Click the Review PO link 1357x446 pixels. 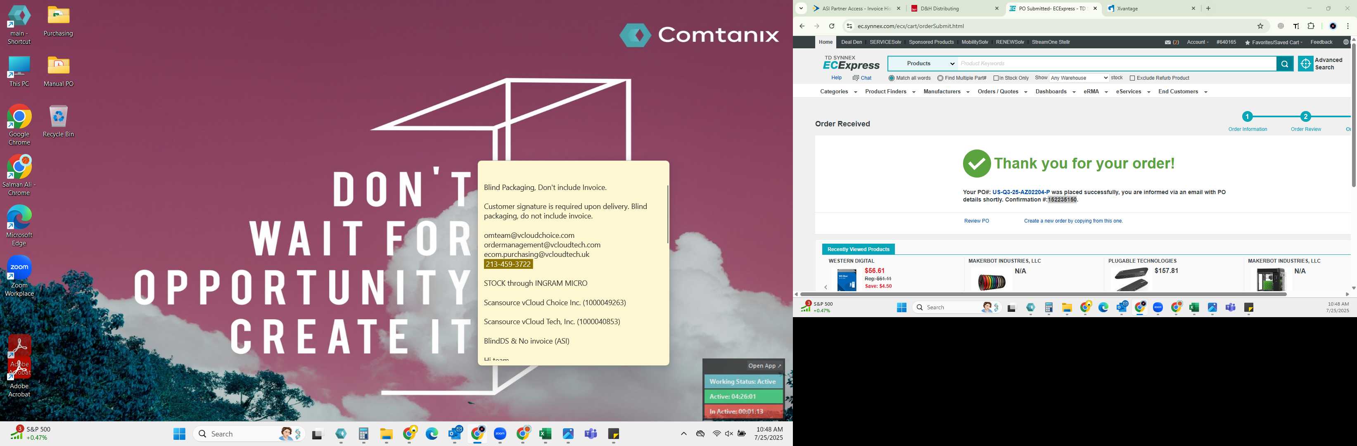click(x=976, y=221)
